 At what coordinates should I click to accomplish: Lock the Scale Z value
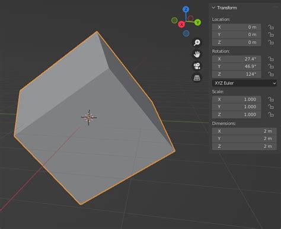click(x=271, y=114)
